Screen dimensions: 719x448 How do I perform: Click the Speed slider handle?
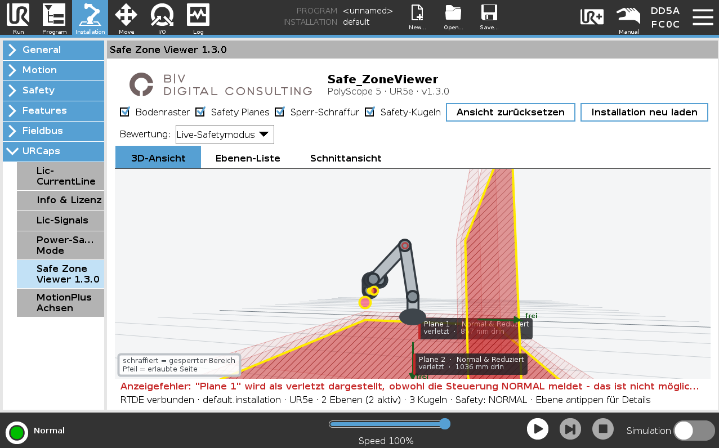445,424
